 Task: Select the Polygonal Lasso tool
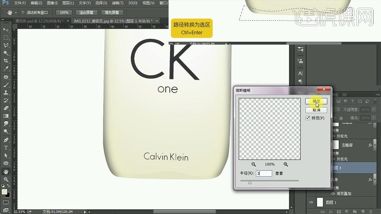point(6,45)
